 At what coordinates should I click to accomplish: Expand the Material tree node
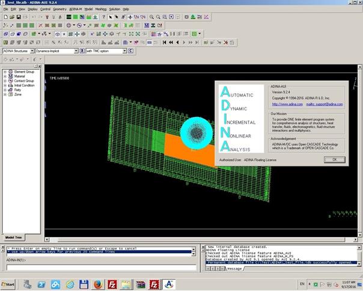(5, 77)
